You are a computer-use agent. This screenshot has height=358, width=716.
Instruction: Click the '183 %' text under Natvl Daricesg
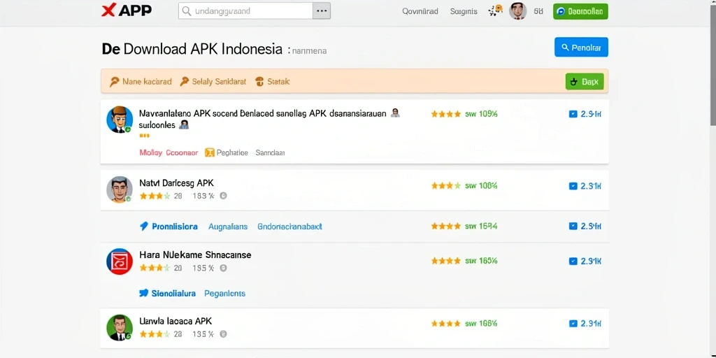[x=203, y=196]
